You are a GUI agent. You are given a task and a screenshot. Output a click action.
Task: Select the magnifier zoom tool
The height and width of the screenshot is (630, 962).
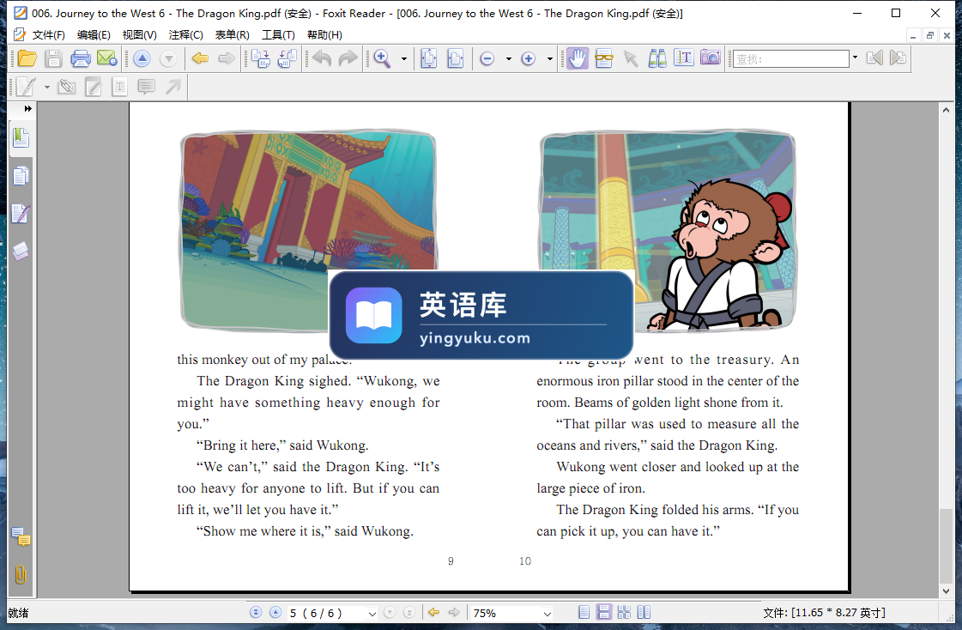coord(382,59)
